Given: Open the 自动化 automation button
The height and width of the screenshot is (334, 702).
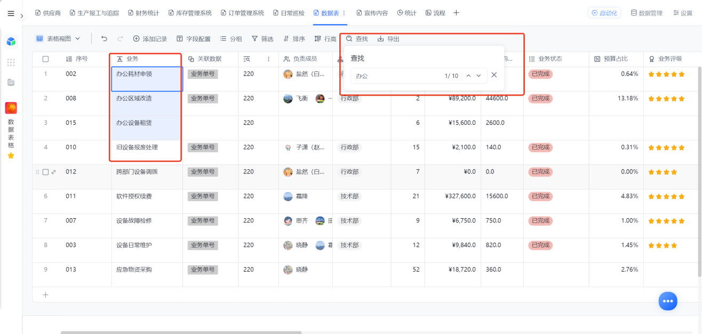Looking at the screenshot, I should pyautogui.click(x=604, y=13).
